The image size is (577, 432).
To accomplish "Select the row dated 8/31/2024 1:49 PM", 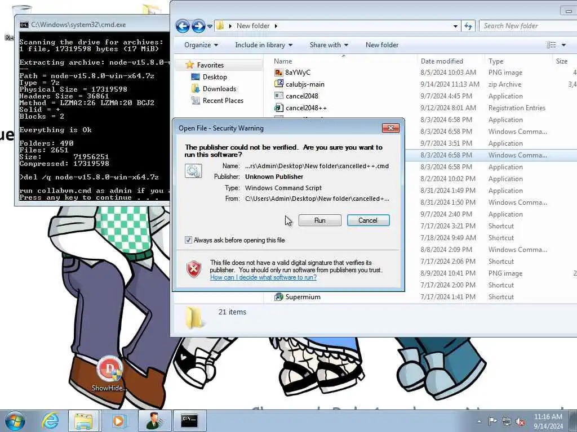I will coord(491,191).
